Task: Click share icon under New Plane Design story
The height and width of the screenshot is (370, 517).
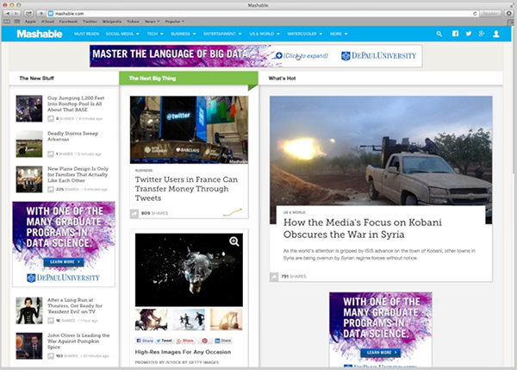Action: click(x=51, y=190)
